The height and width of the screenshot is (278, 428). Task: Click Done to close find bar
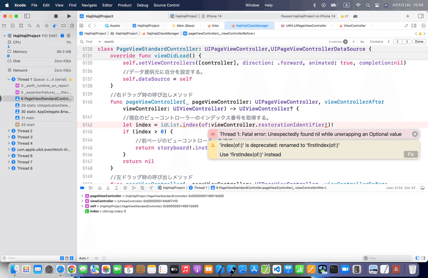(419, 42)
